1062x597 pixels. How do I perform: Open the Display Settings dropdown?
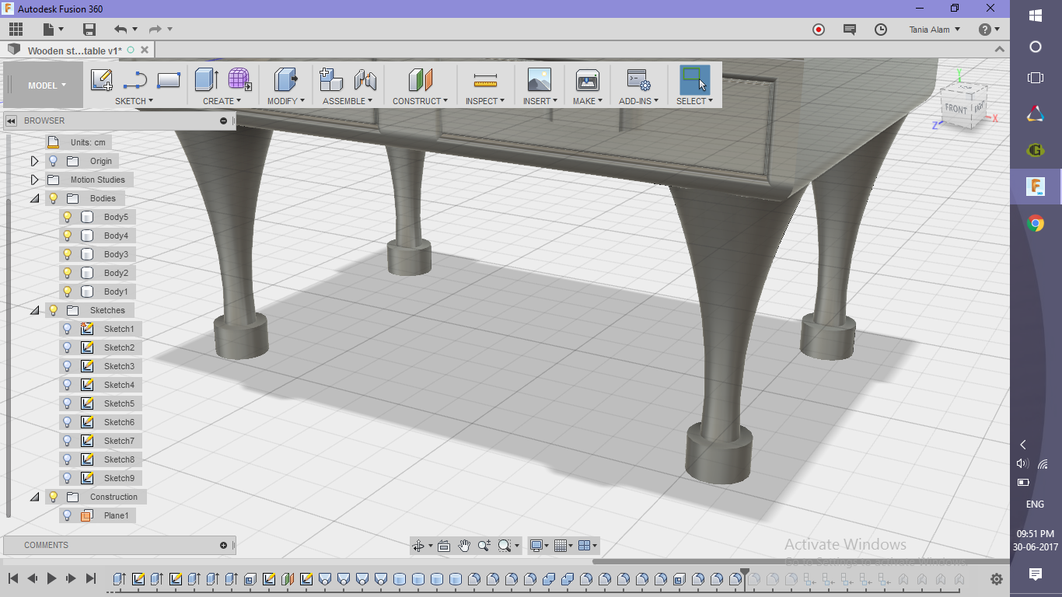[539, 546]
